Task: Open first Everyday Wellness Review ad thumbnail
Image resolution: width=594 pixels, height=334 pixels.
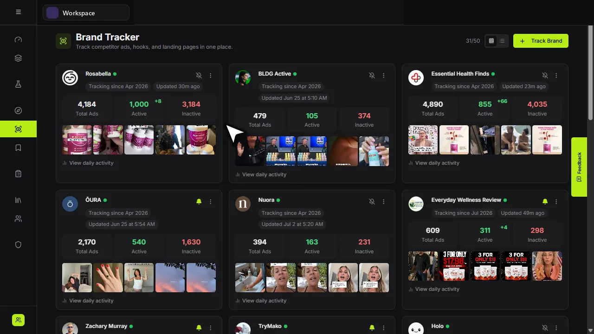Action: 423,266
